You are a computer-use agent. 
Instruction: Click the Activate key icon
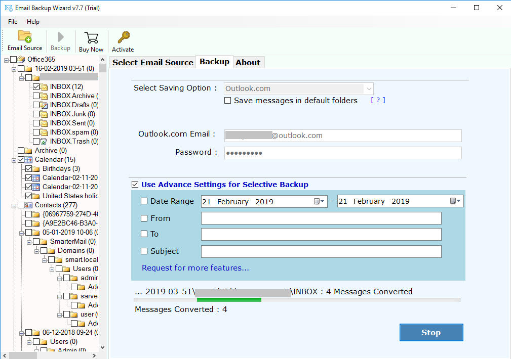point(124,37)
